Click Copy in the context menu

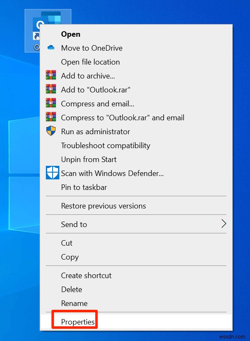pyautogui.click(x=69, y=257)
